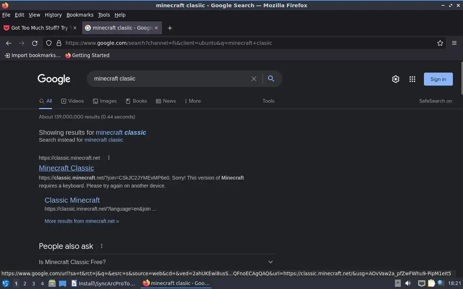
Task: Open SafeSearch on setting
Action: 436,101
